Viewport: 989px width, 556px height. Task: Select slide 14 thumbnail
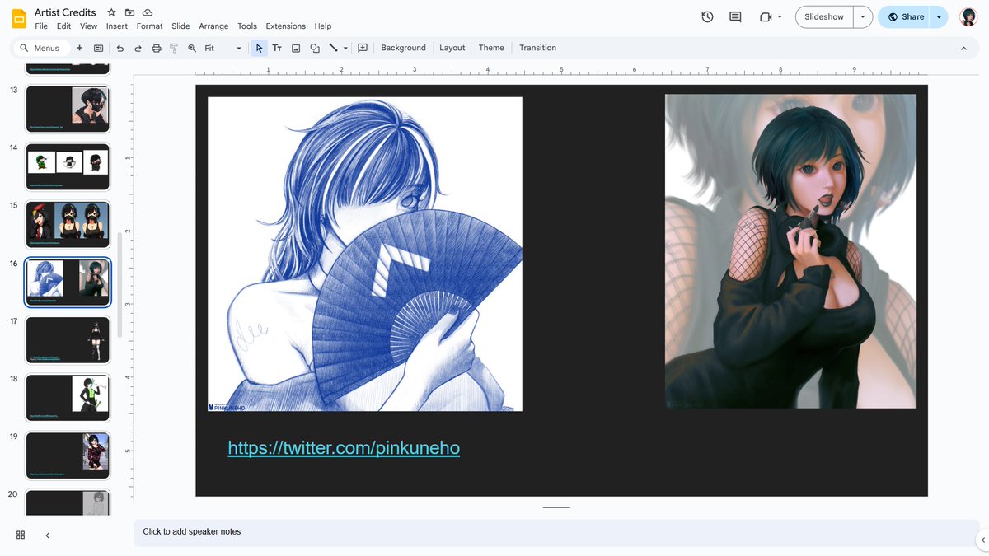coord(68,166)
